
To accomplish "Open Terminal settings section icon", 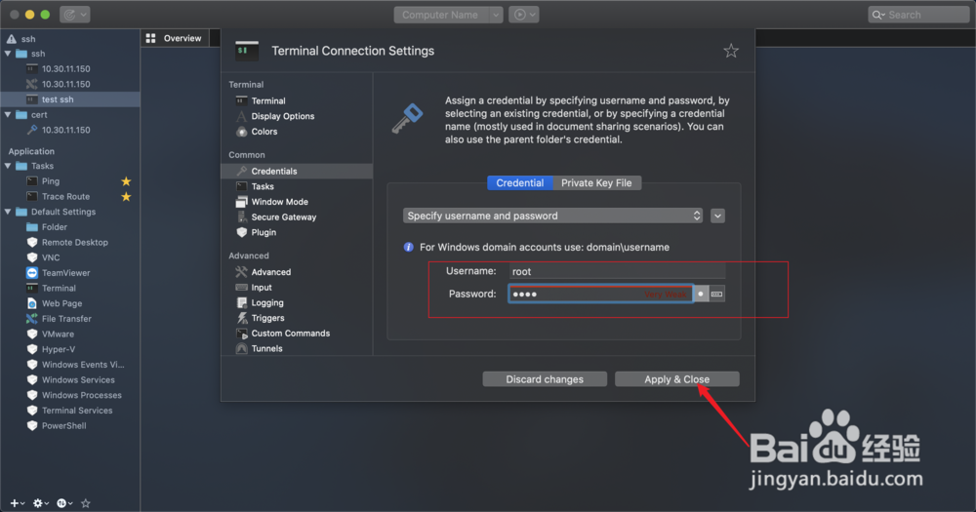I will pos(241,100).
